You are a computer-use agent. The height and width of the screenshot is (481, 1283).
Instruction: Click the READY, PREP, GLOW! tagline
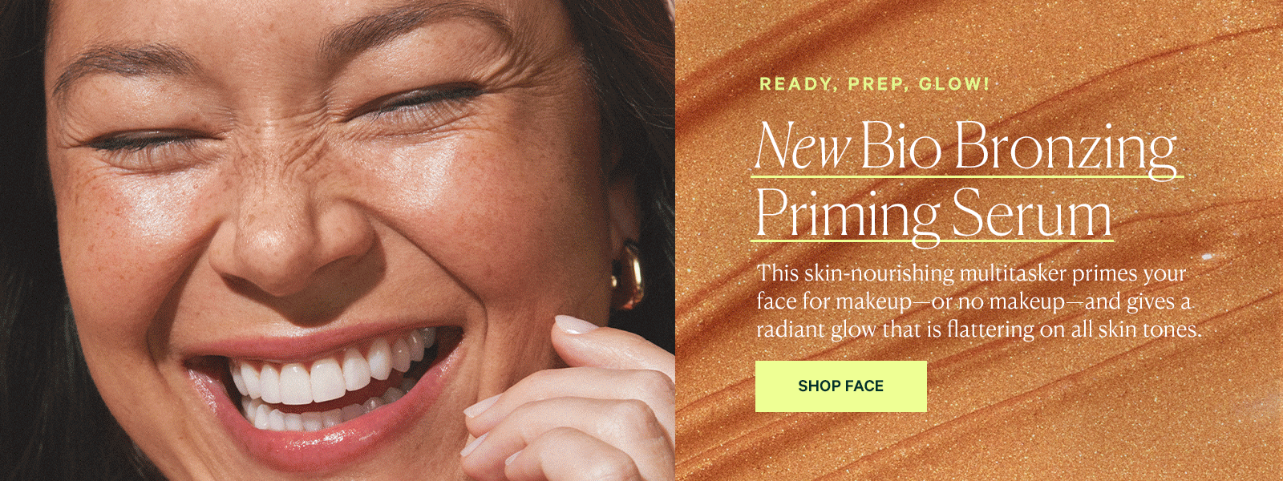[x=875, y=84]
